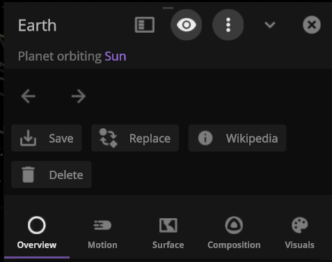The height and width of the screenshot is (262, 332).
Task: Close the Earth properties panel
Action: click(312, 25)
